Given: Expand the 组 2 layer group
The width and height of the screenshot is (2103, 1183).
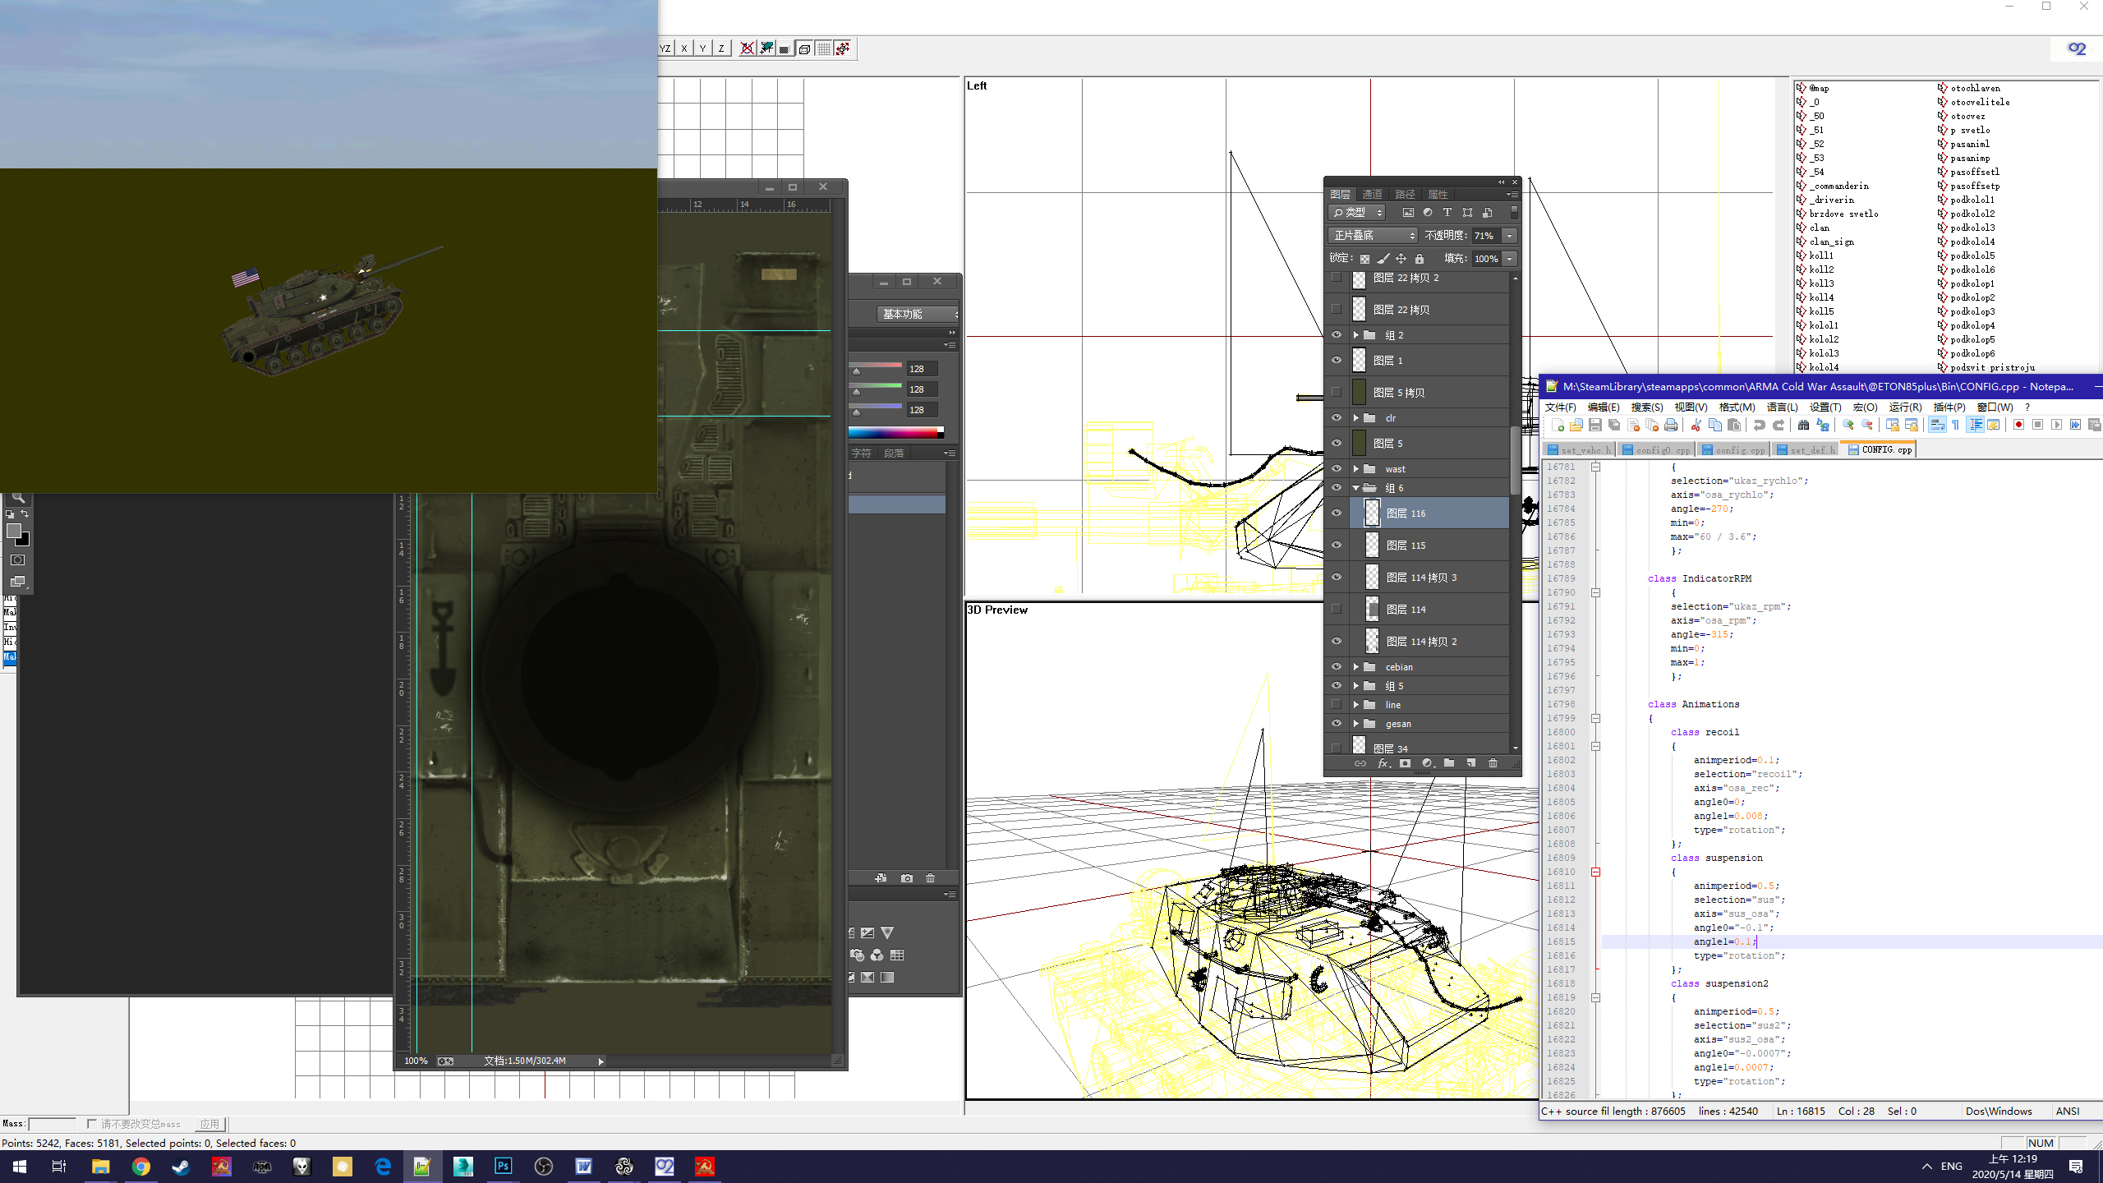Looking at the screenshot, I should [1356, 335].
